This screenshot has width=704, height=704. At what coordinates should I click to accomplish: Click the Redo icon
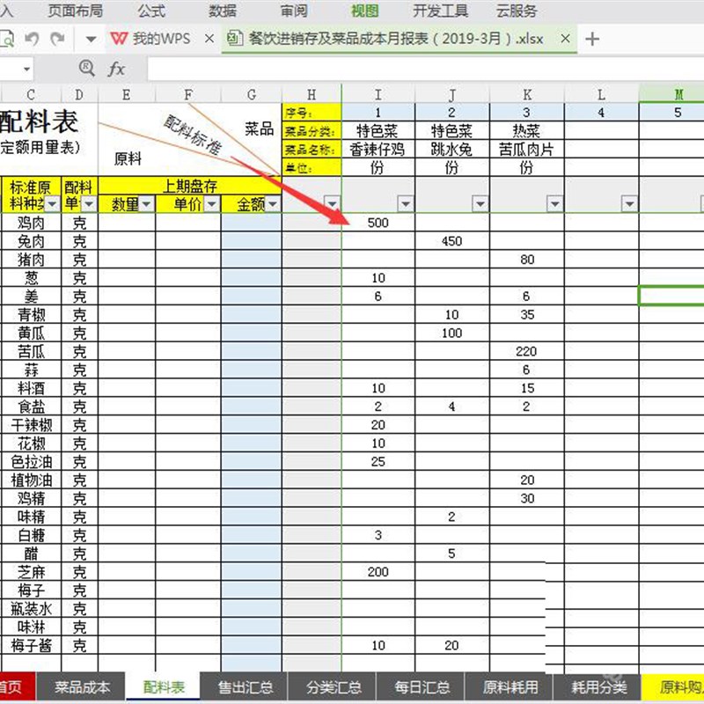[58, 40]
